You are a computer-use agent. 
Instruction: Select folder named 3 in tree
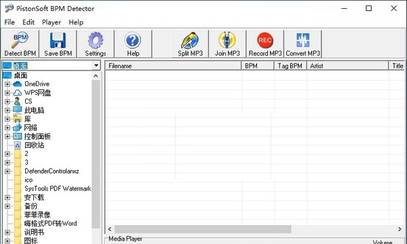pyautogui.click(x=26, y=162)
